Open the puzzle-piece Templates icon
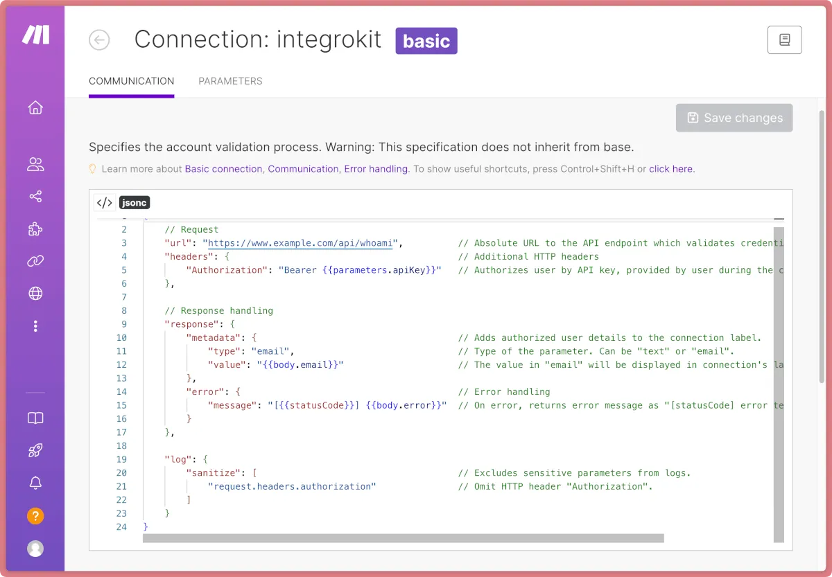 pos(35,229)
